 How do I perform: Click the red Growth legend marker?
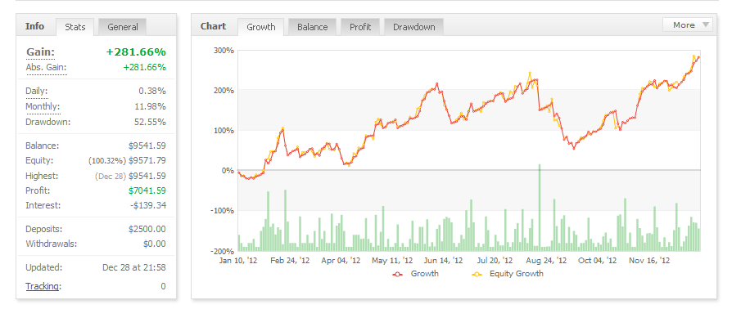pyautogui.click(x=398, y=275)
